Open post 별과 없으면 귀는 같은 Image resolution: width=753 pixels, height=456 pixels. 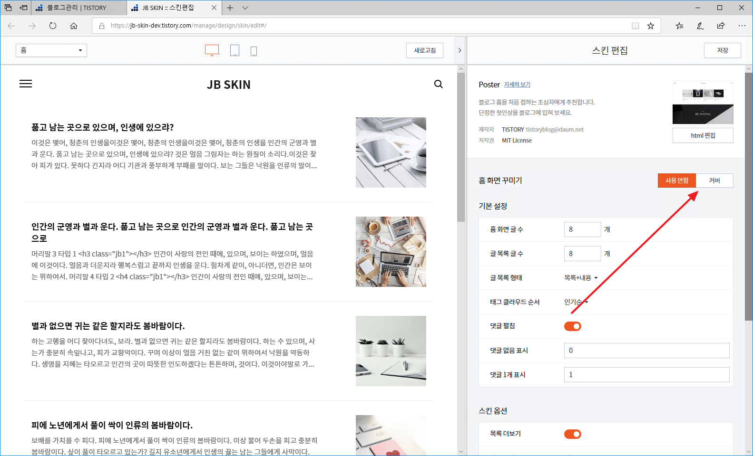pos(108,326)
